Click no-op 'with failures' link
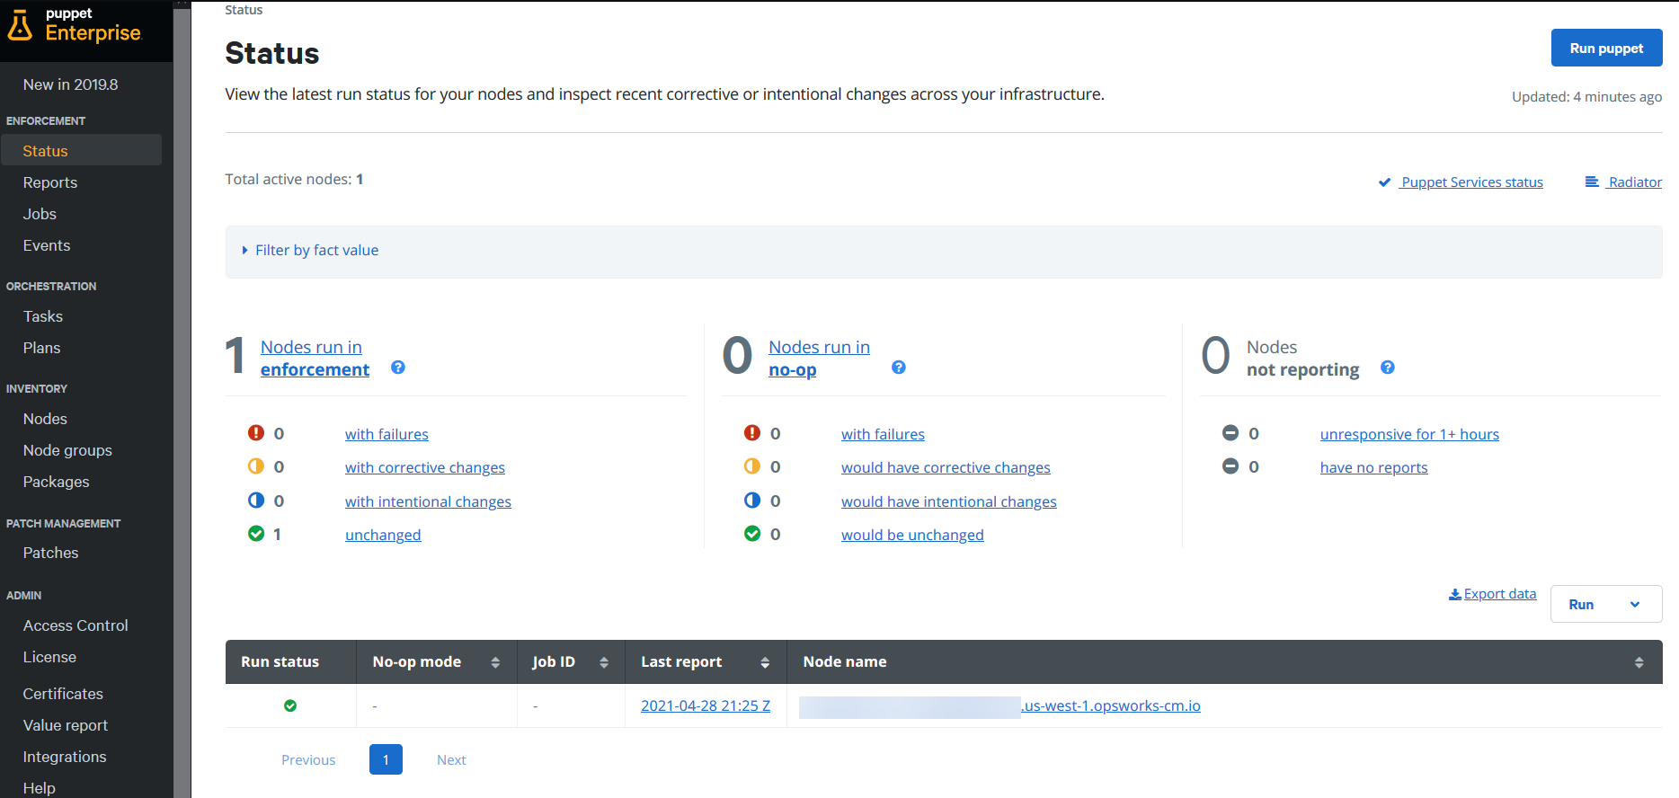The image size is (1679, 798). click(883, 434)
